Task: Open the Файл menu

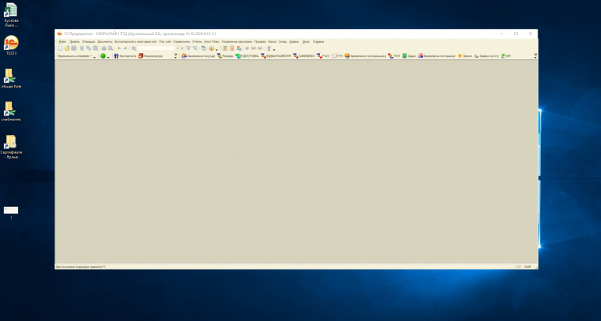Action: coord(62,41)
